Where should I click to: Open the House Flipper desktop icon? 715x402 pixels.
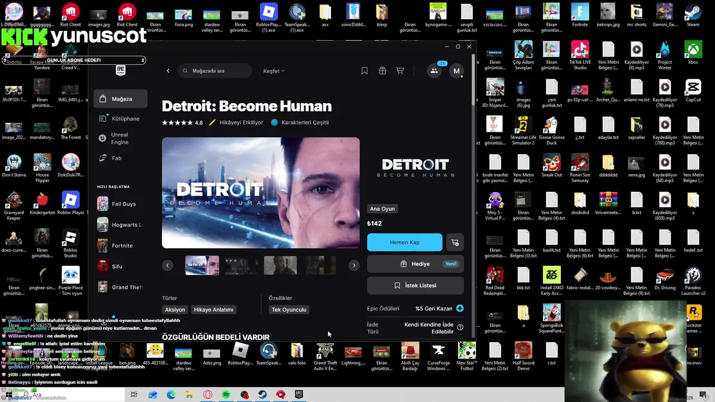click(x=42, y=169)
